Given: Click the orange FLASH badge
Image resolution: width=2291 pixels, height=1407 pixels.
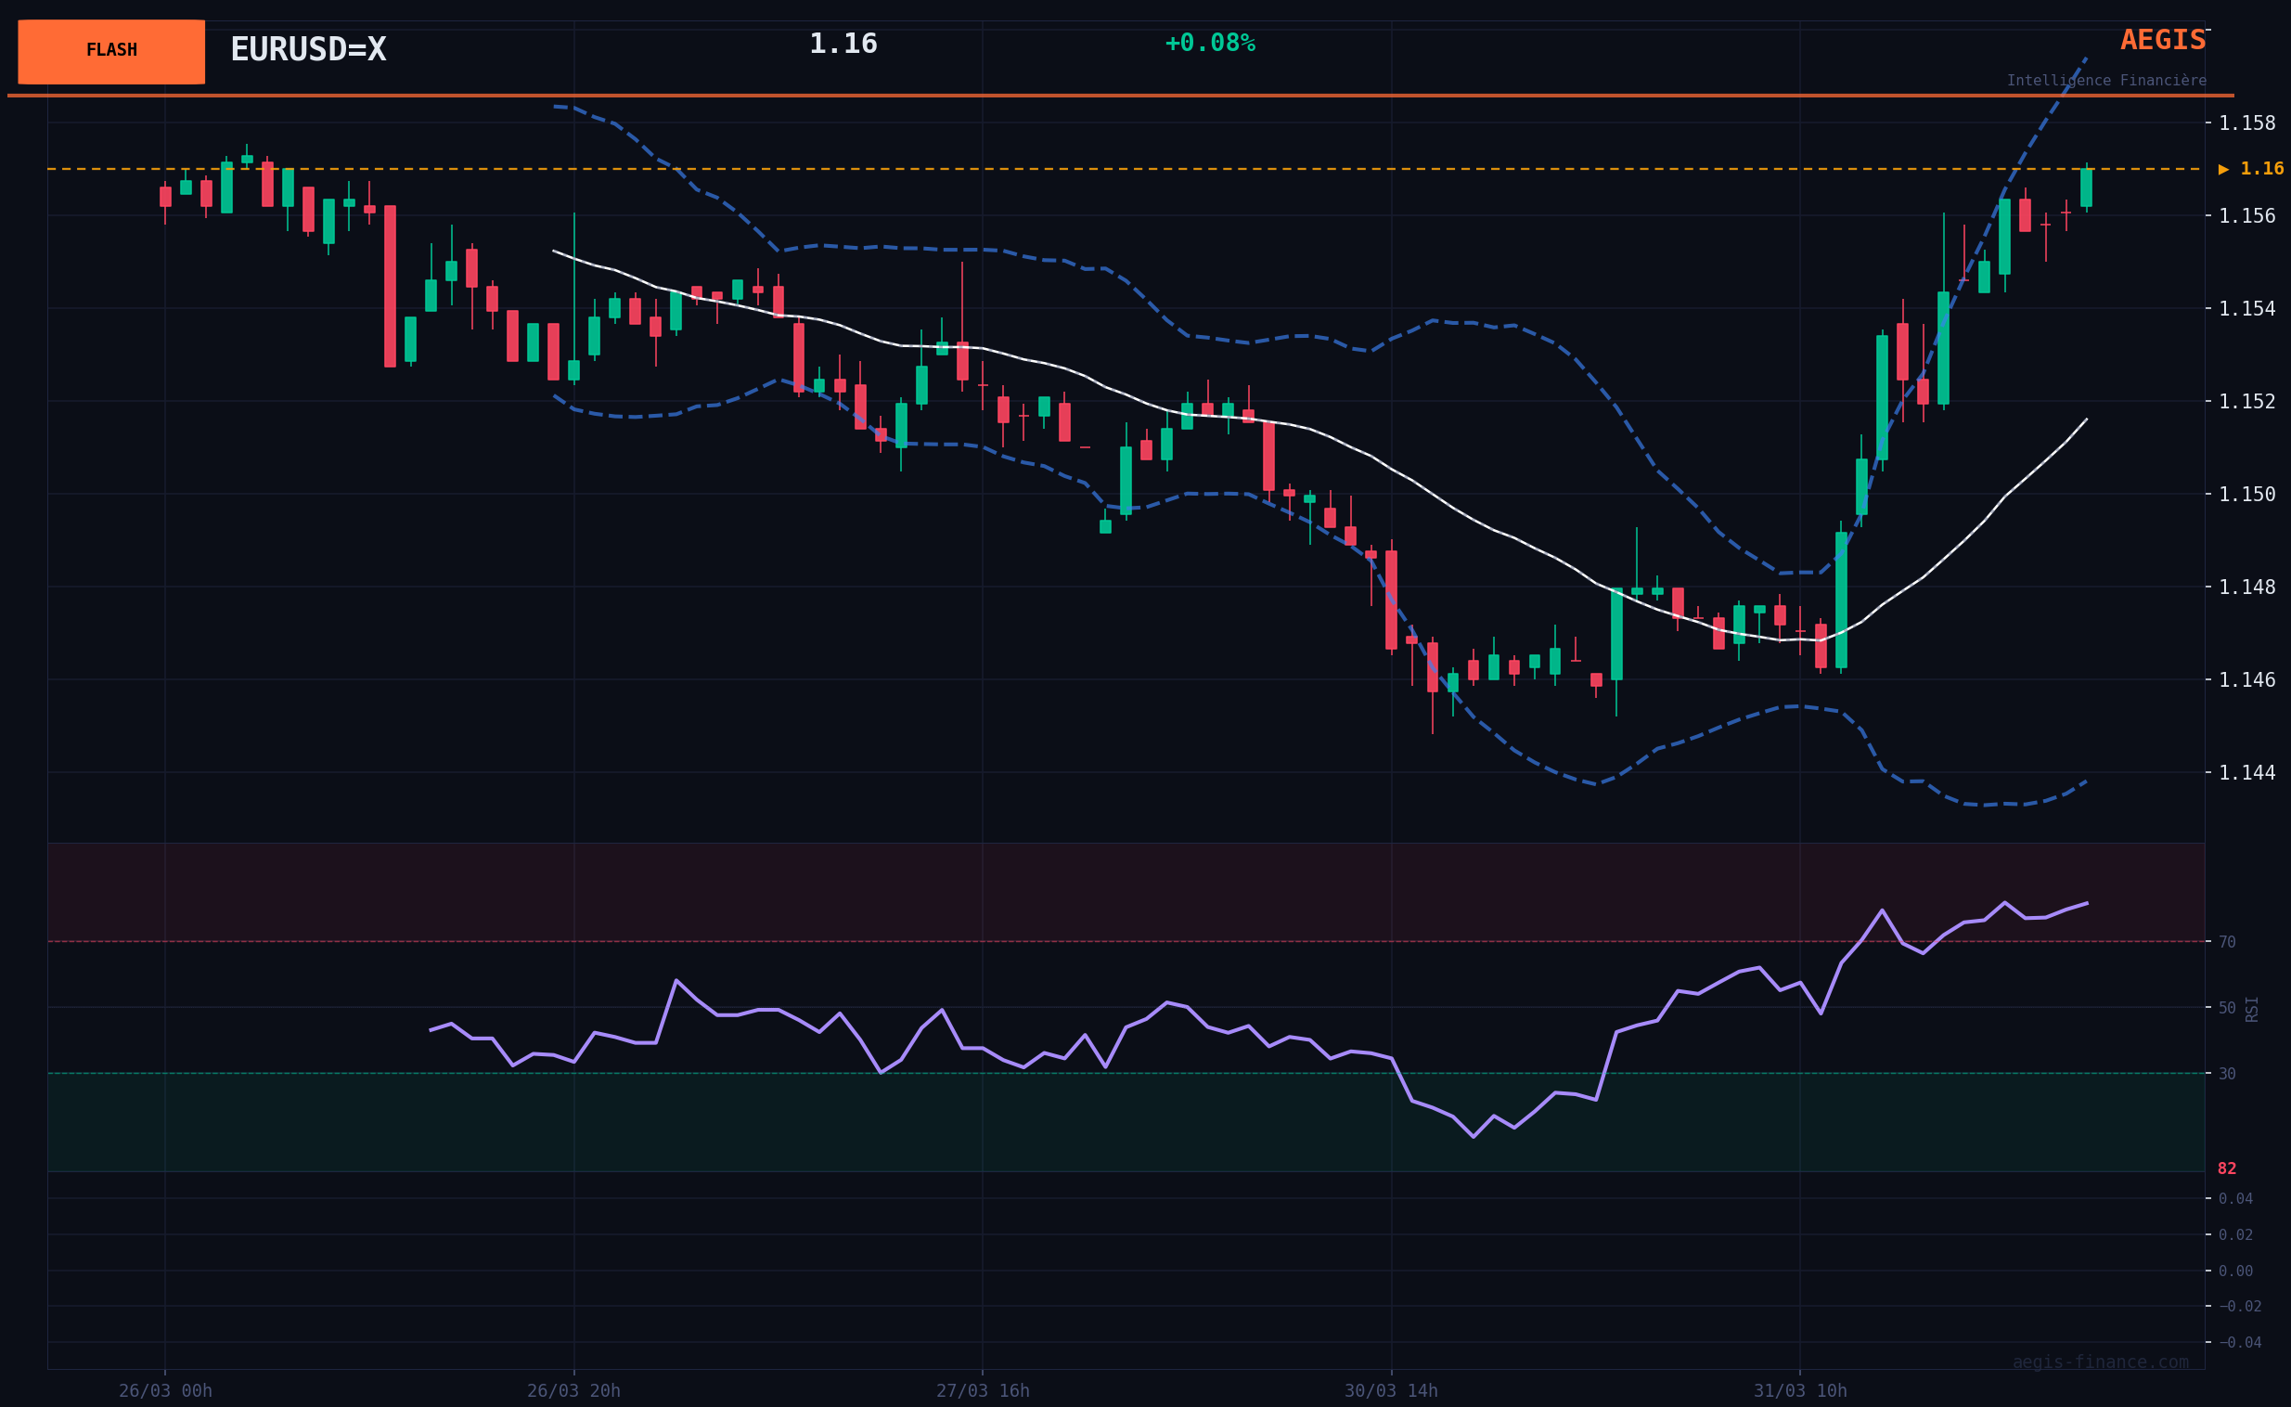Looking at the screenshot, I should click(x=110, y=51).
